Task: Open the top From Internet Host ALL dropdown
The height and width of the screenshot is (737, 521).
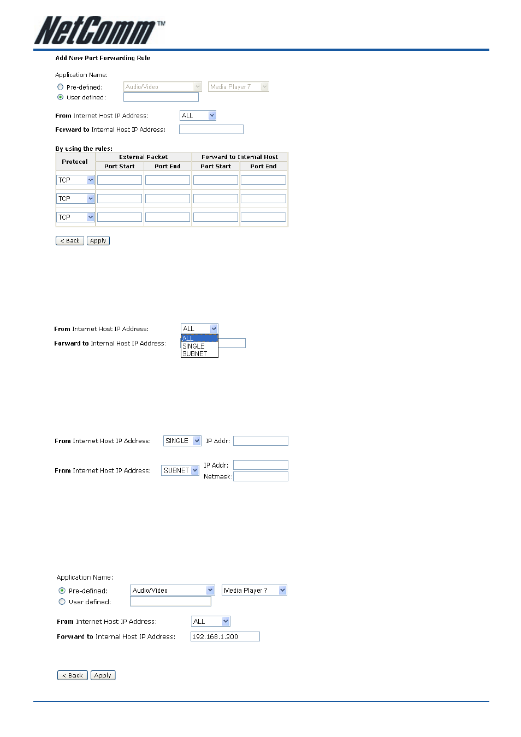Action: point(198,115)
